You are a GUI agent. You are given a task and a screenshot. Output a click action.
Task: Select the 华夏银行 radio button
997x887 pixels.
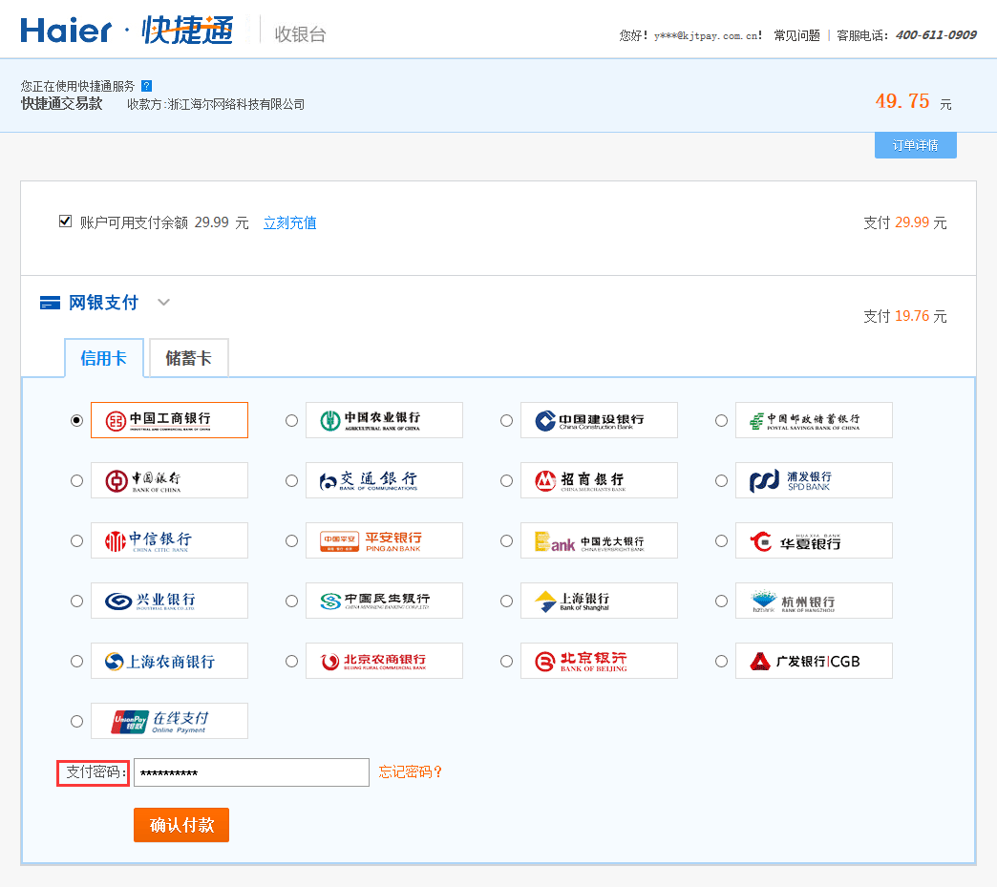coord(722,540)
